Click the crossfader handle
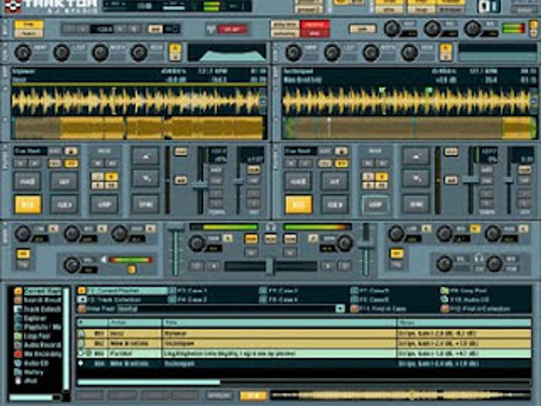The width and height of the screenshot is (541, 406). pos(270,266)
